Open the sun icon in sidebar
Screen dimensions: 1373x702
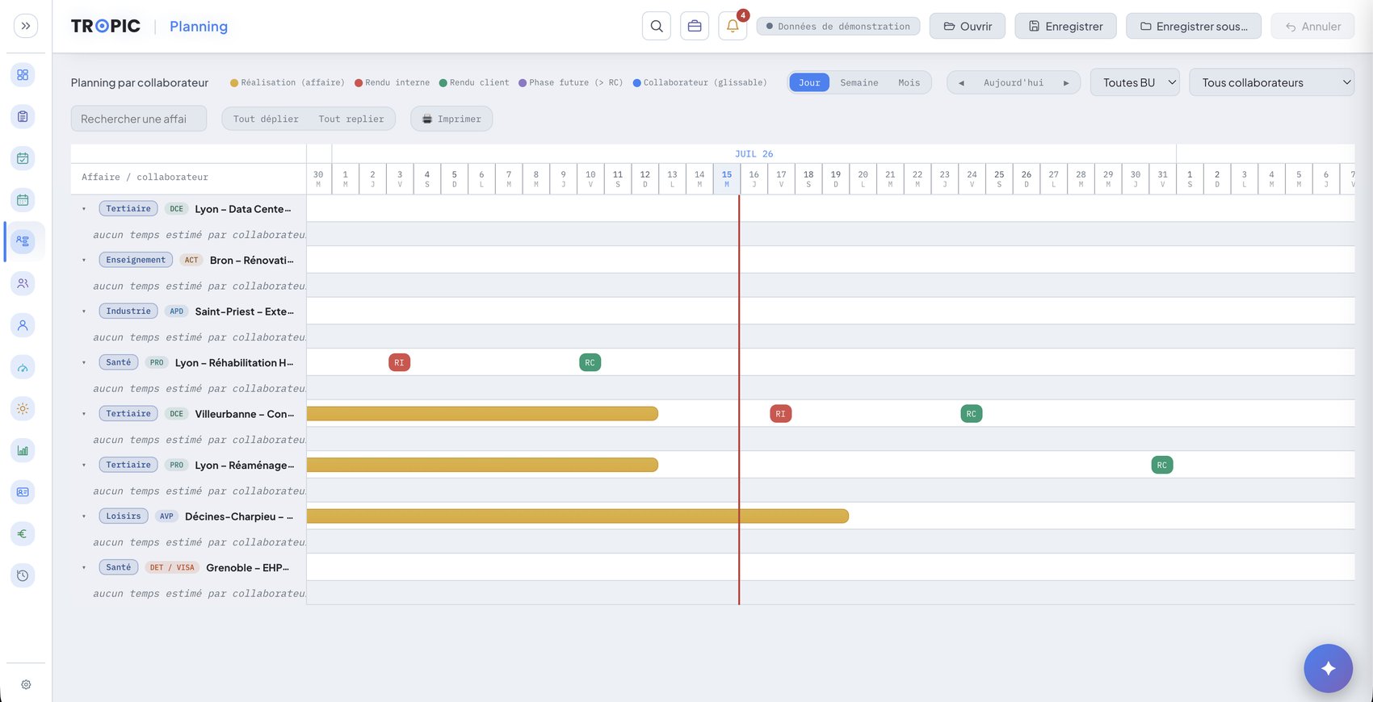pyautogui.click(x=23, y=408)
